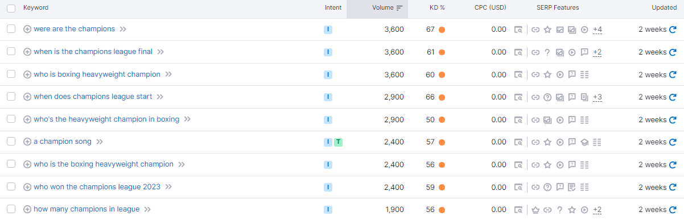Refresh 'who is the boxing heavyweight champion' metrics

click(673, 165)
